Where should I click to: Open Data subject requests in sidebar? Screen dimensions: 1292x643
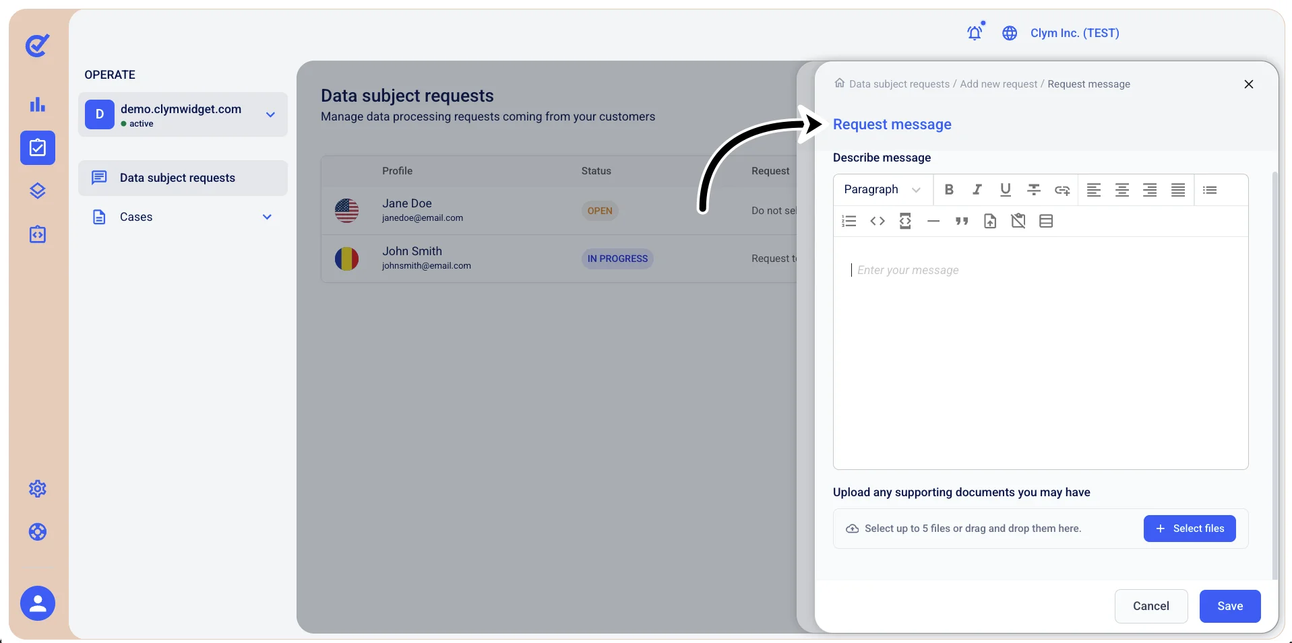point(183,178)
